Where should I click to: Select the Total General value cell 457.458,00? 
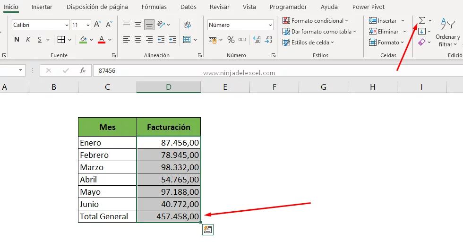(x=169, y=216)
